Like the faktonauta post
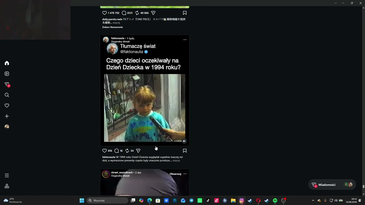The image size is (365, 205). 104,151
